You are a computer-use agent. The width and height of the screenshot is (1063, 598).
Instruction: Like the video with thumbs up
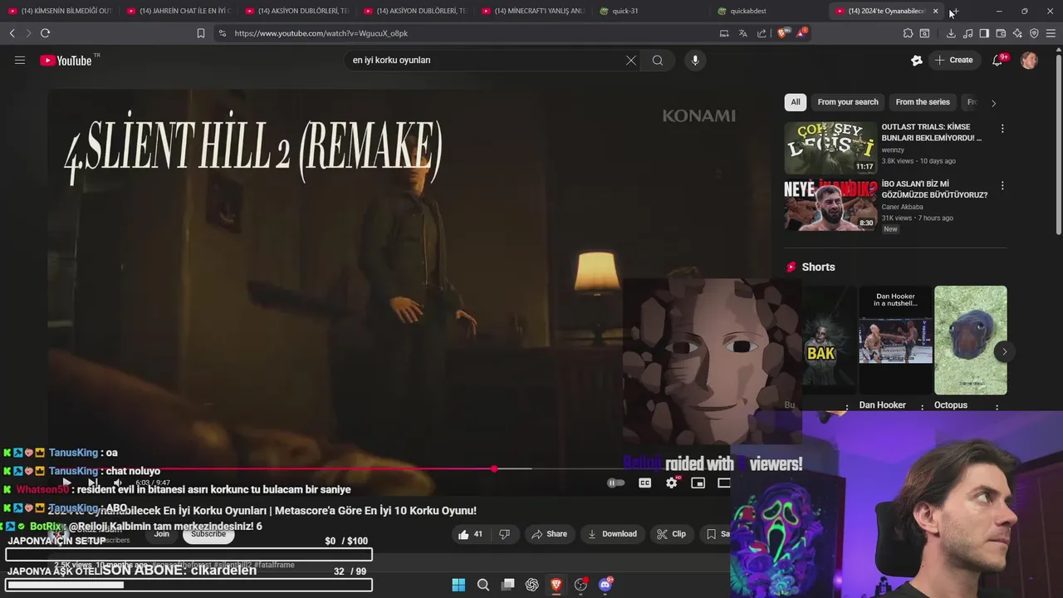[470, 534]
